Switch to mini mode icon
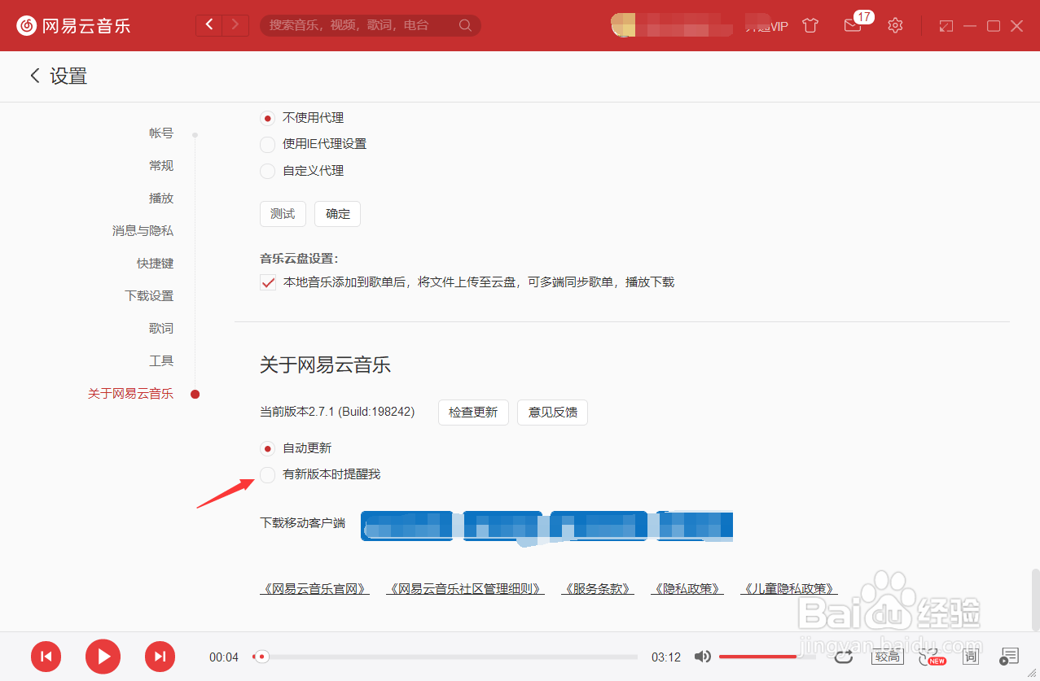 tap(946, 26)
